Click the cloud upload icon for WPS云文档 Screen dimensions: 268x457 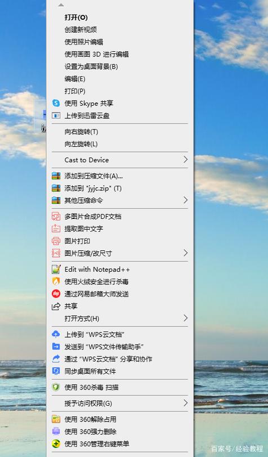click(x=56, y=334)
